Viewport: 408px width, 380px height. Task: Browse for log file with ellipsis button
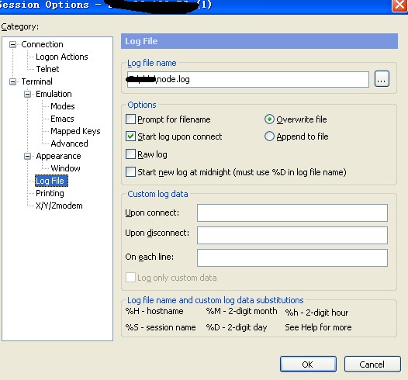[x=382, y=79]
